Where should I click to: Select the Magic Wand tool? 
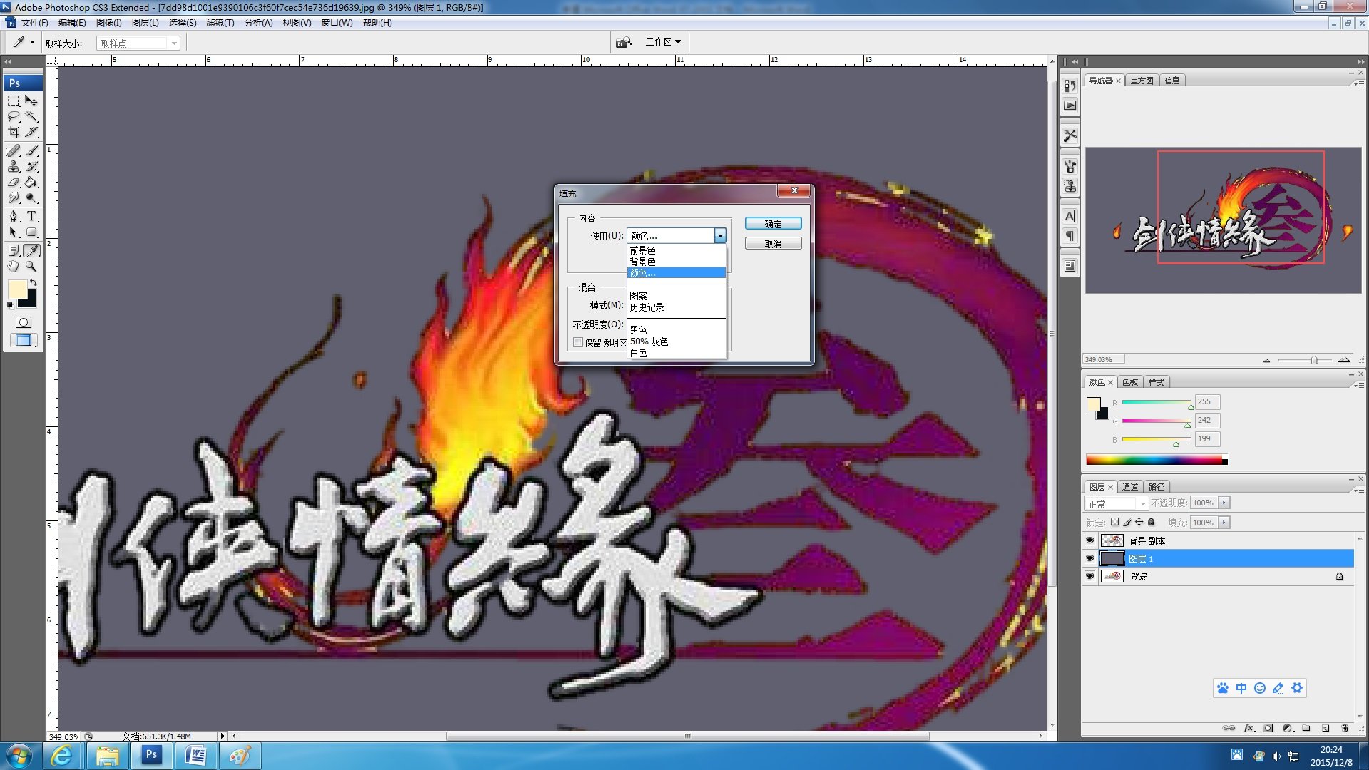[x=31, y=116]
